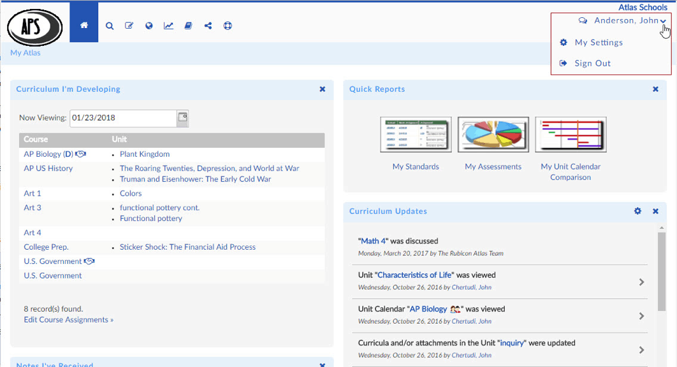Open the globe icon in toolbar

[x=149, y=26]
